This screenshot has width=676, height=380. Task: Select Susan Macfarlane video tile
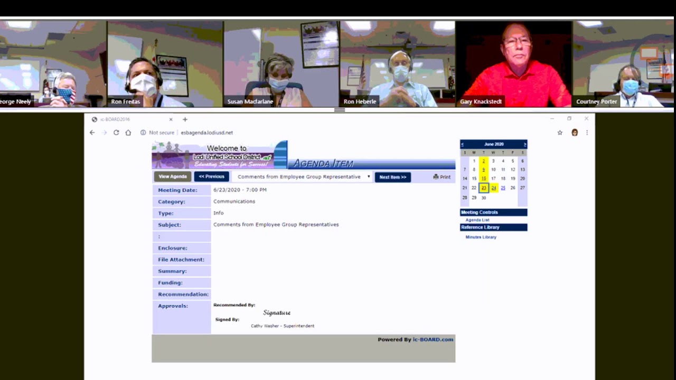pyautogui.click(x=281, y=64)
